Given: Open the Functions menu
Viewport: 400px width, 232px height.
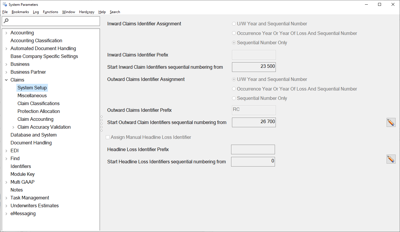Looking at the screenshot, I should tap(50, 12).
